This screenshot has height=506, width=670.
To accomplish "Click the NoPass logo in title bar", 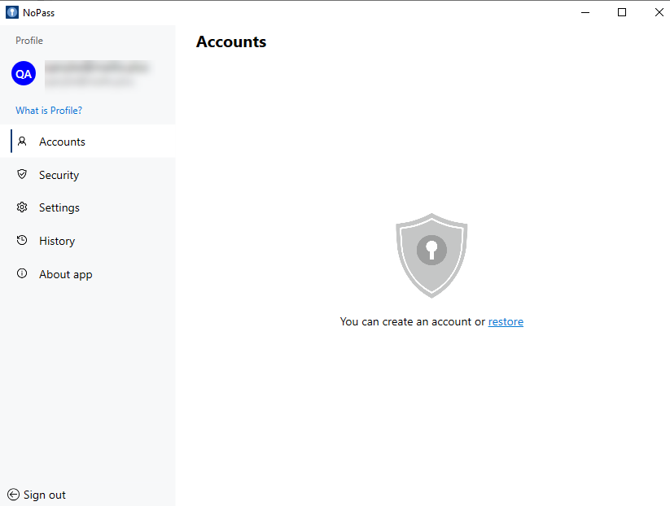I will tap(12, 12).
